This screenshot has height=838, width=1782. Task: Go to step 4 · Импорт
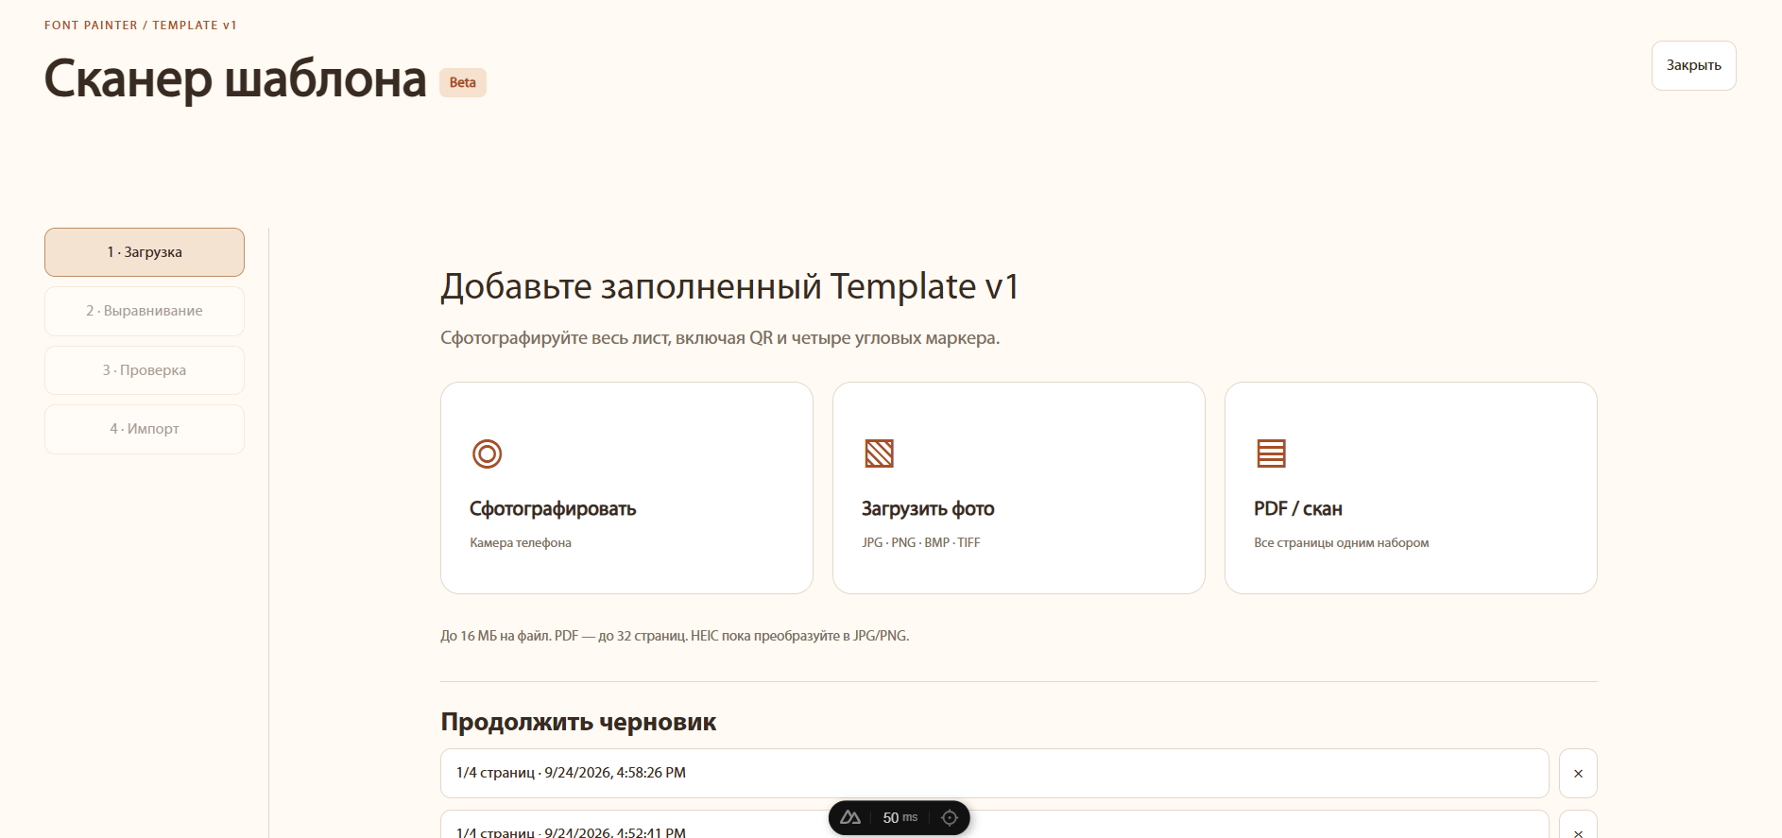[x=145, y=429]
